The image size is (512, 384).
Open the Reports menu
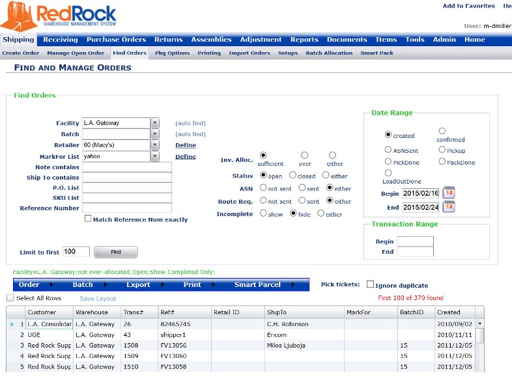(x=304, y=40)
